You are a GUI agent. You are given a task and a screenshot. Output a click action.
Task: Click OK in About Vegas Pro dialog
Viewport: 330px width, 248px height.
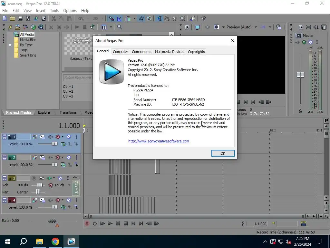point(223,153)
